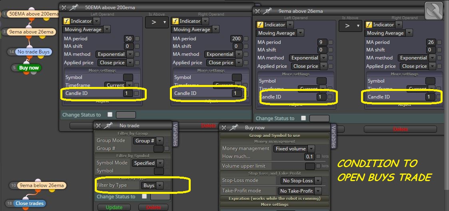Click the f icon in 9ema panel left operand

pyautogui.click(x=260, y=25)
